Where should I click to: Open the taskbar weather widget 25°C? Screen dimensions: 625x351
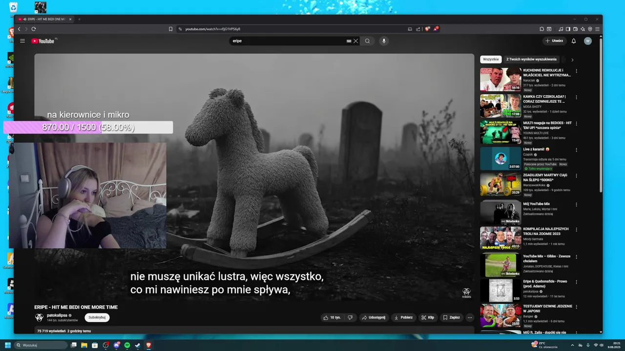pyautogui.click(x=544, y=345)
